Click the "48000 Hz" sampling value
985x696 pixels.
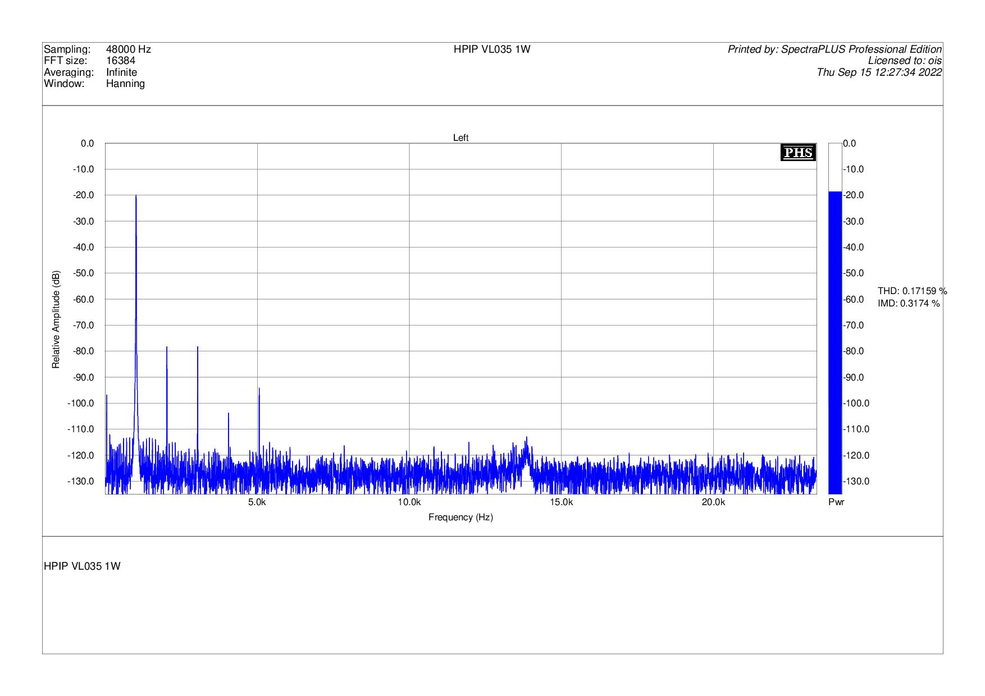[x=129, y=49]
